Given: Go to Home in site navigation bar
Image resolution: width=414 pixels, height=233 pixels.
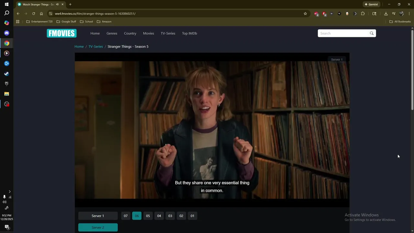Looking at the screenshot, I should [x=95, y=33].
